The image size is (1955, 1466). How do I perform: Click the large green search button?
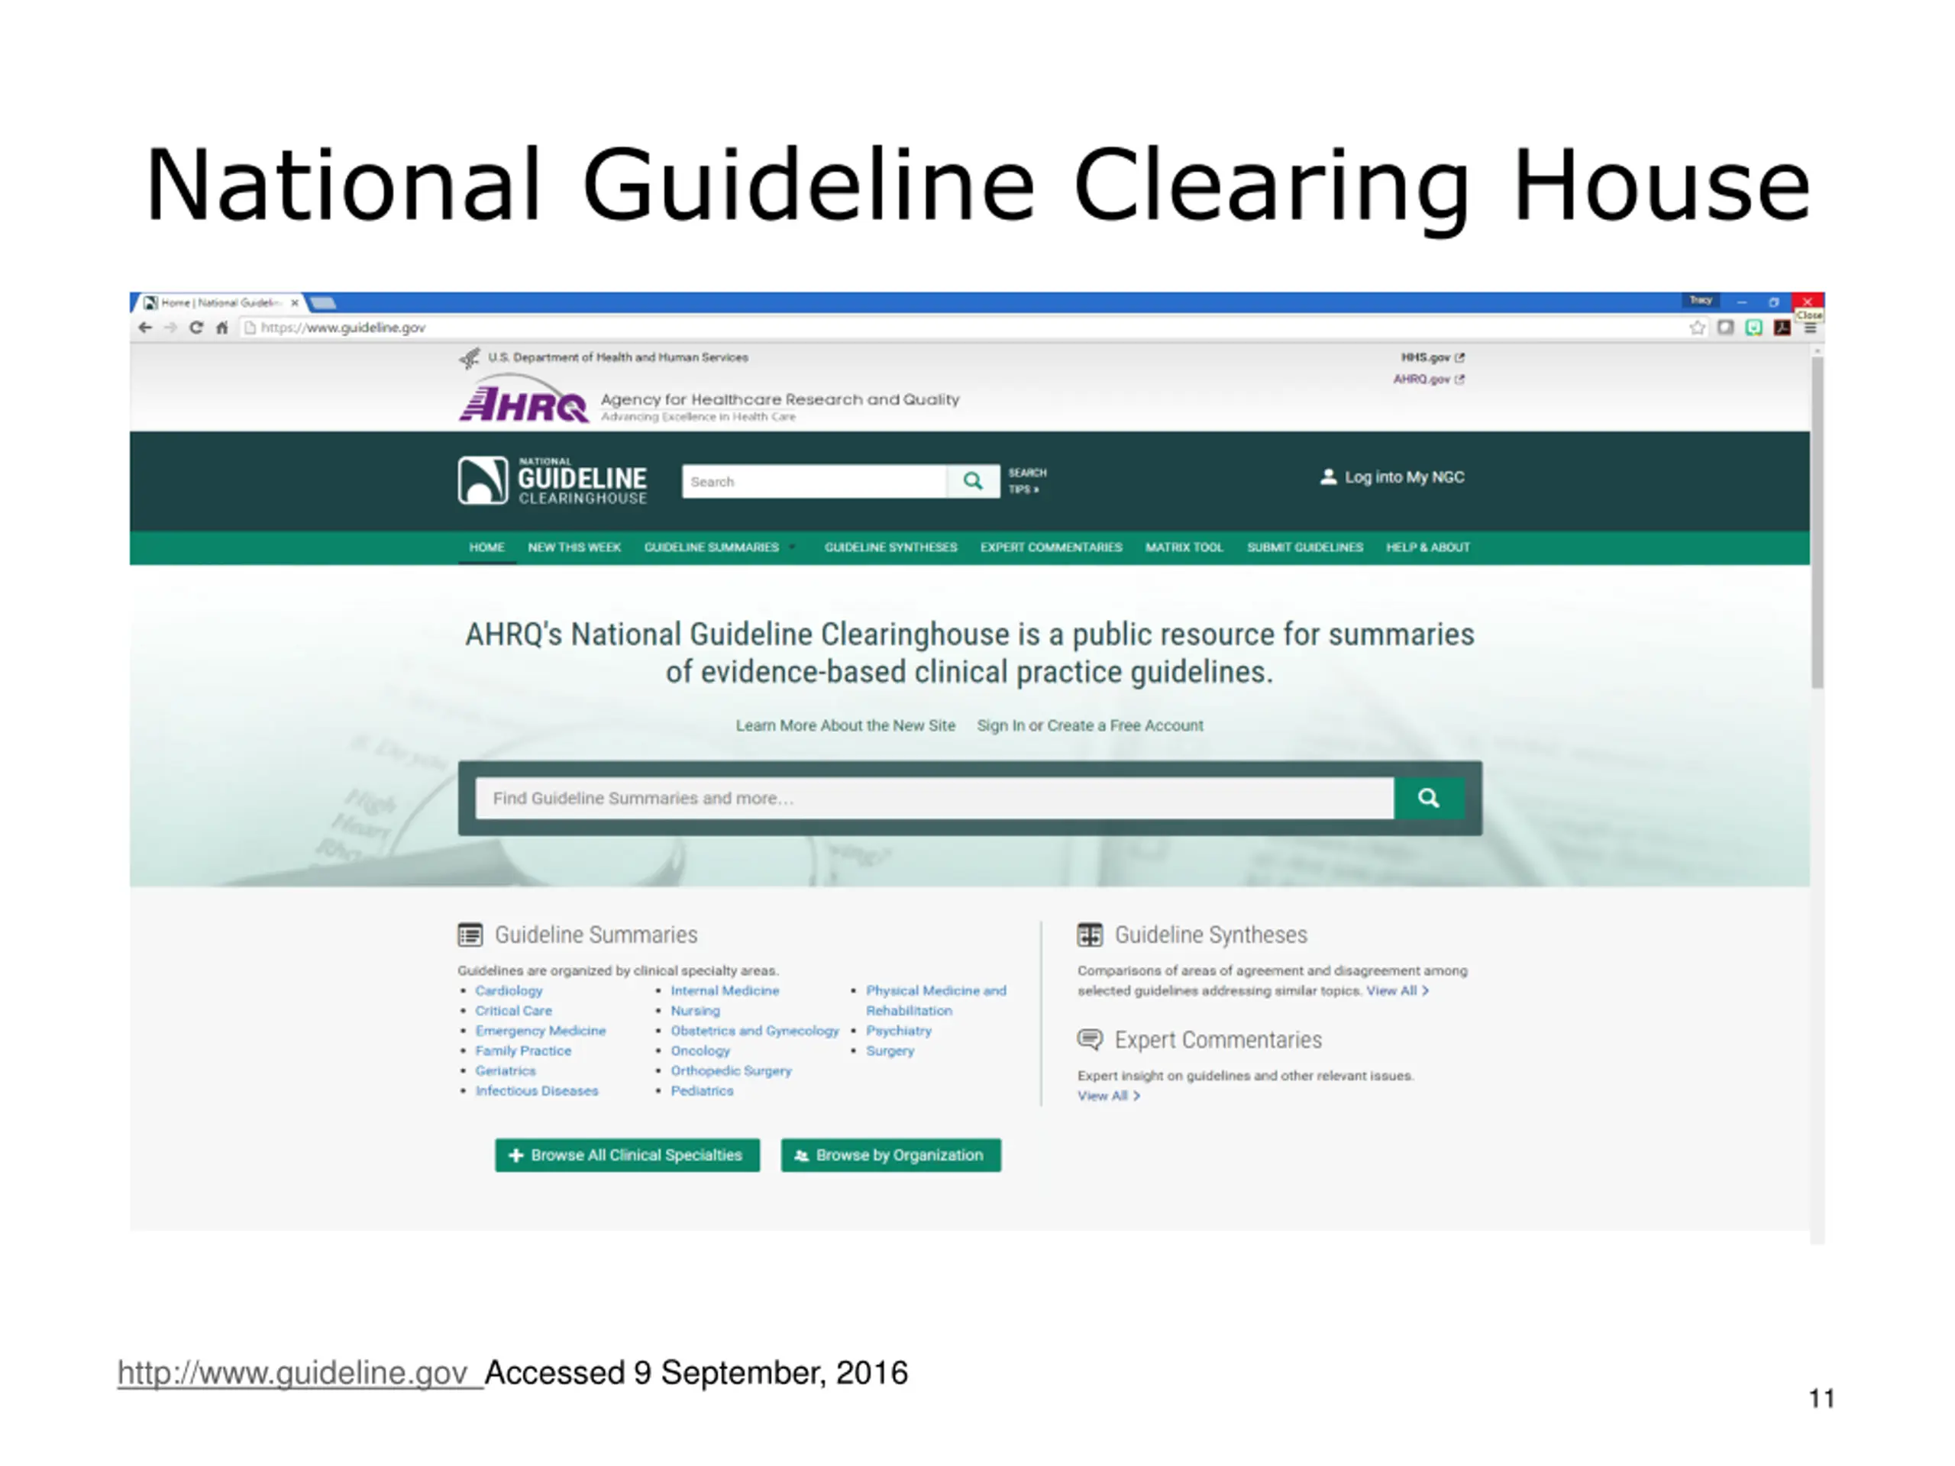pyautogui.click(x=1428, y=798)
